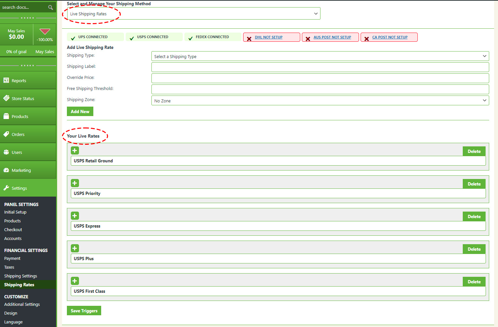The image size is (498, 327).
Task: Open the Checkout panel settings item
Action: (13, 230)
